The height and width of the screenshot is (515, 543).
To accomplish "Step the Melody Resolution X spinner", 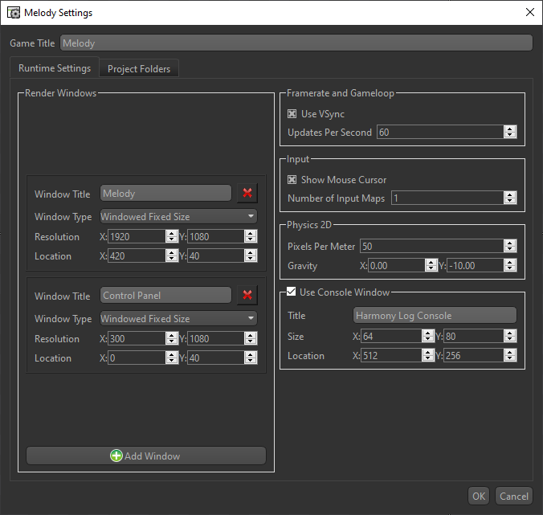I will point(171,236).
